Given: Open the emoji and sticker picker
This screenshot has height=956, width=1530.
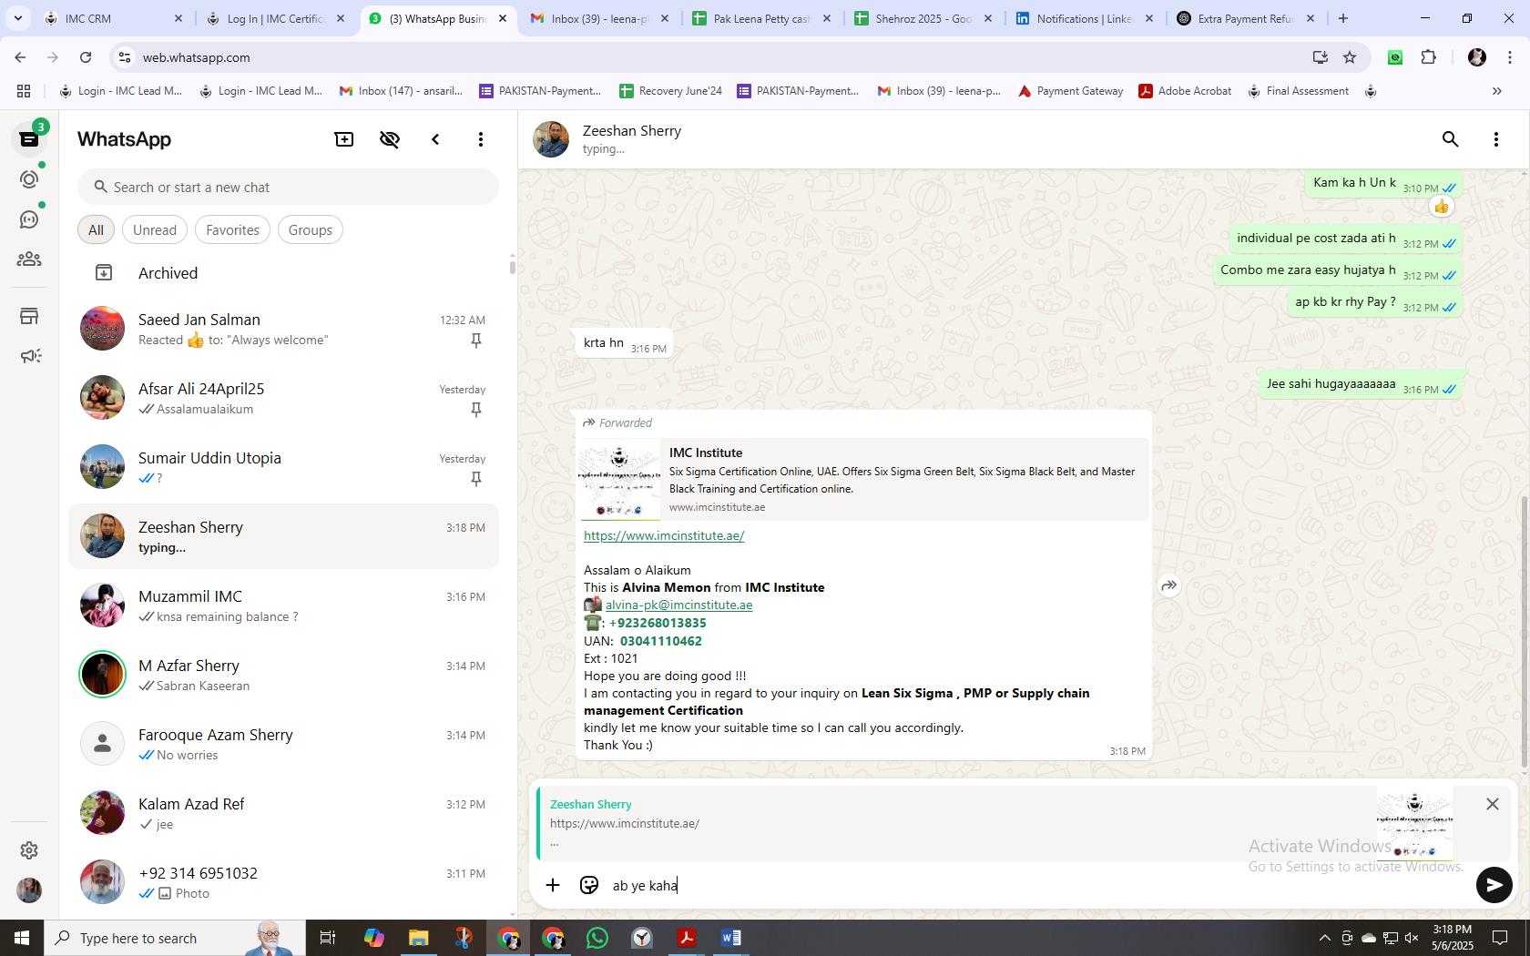Looking at the screenshot, I should coord(589,885).
